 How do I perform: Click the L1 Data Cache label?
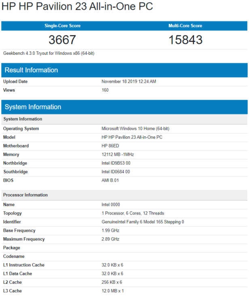pyautogui.click(x=17, y=273)
